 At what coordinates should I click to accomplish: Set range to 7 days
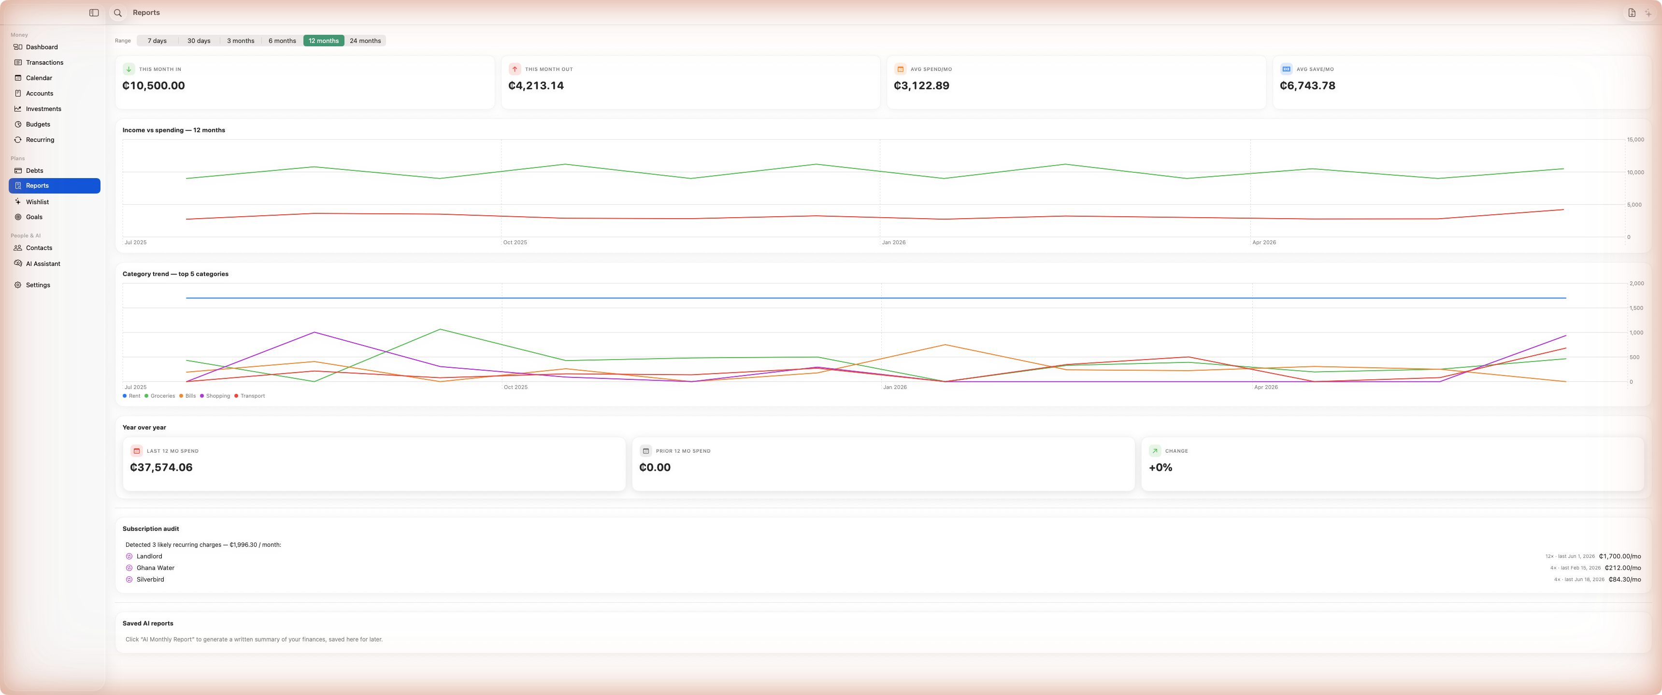(x=158, y=41)
